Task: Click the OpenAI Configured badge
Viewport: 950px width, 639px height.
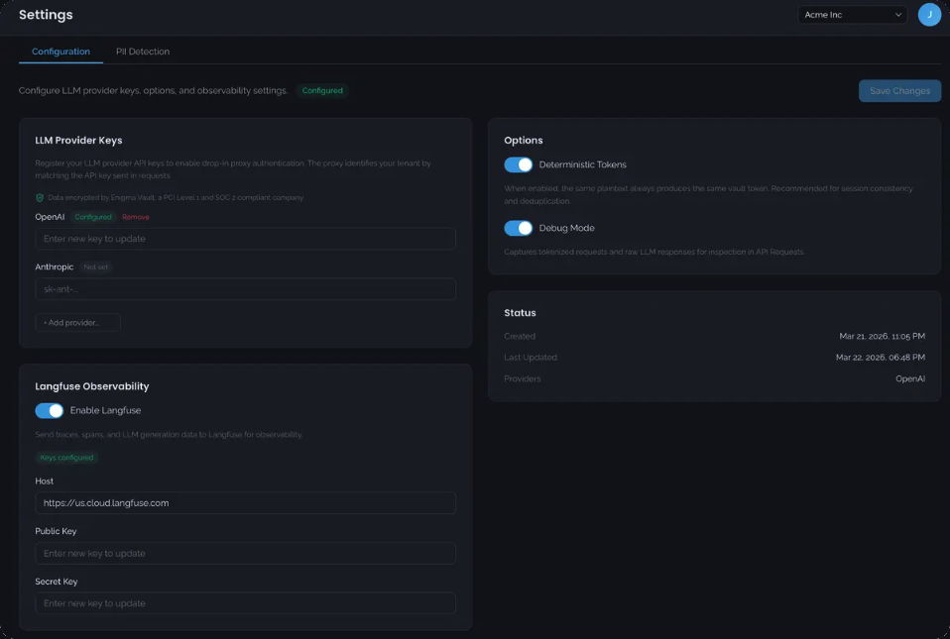Action: point(93,217)
